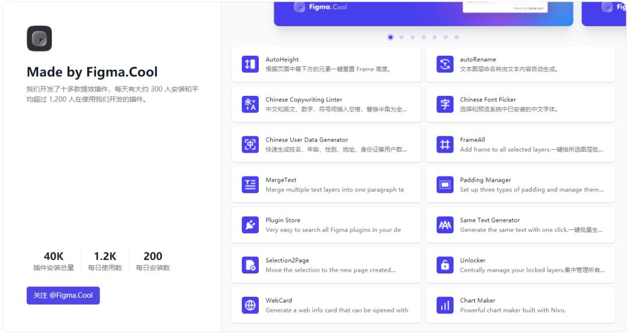Select the Chinese Font Picker icon
This screenshot has width=628, height=335.
(x=445, y=105)
